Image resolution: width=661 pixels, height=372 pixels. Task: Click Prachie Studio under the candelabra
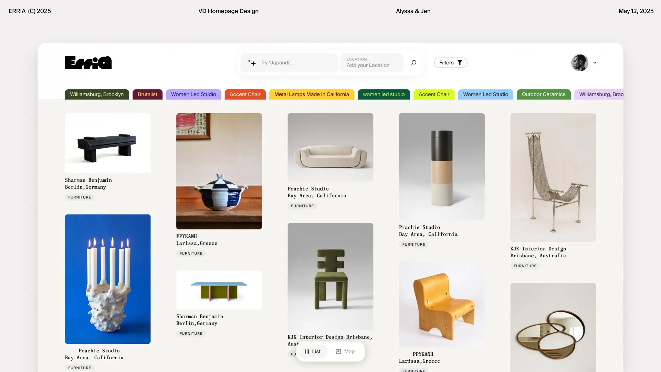coord(99,351)
